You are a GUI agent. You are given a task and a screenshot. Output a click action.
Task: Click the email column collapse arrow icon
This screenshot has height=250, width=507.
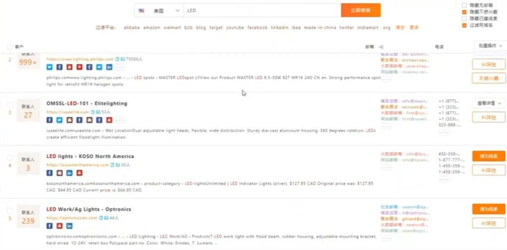pos(380,47)
